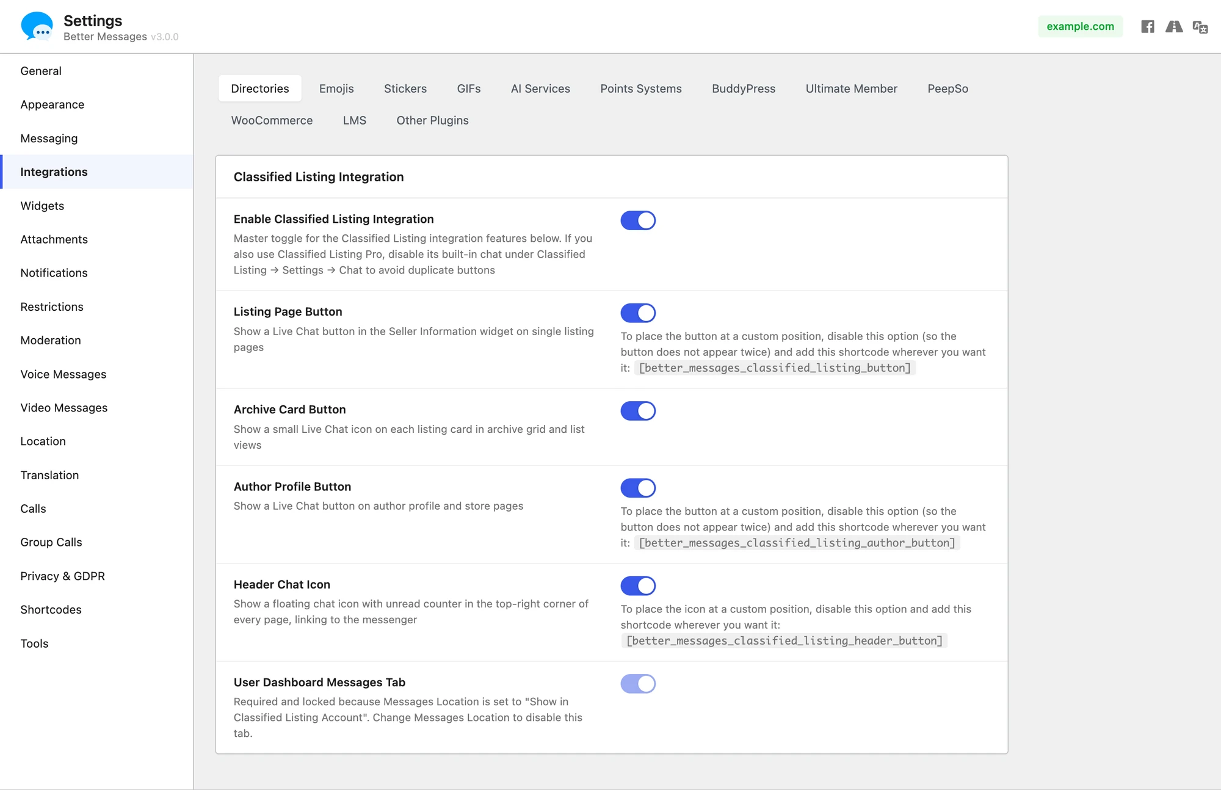Select the WooCommerce tab
Screen dimensions: 1221x790
coord(272,120)
